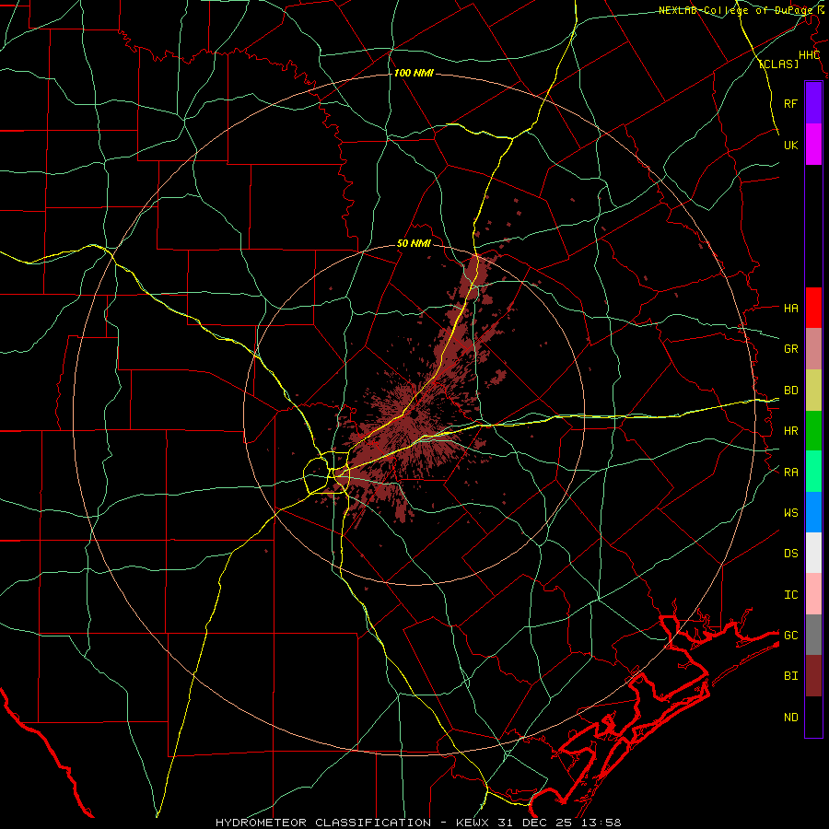Click the '13:58' timestamp in footer
The width and height of the screenshot is (829, 829).
601,823
